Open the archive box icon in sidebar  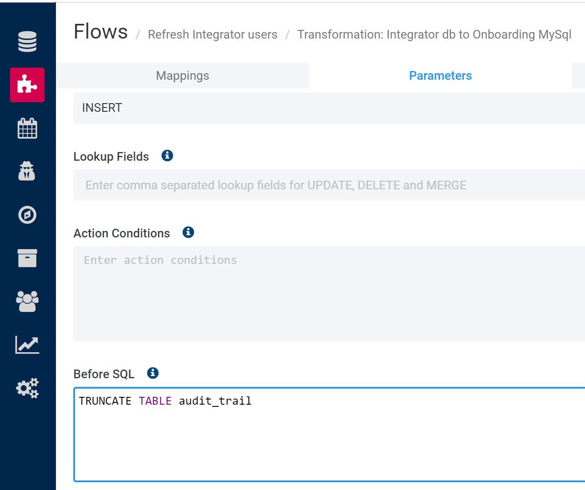click(x=27, y=258)
